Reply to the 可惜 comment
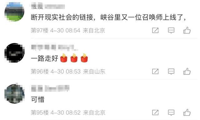The image size is (200, 120). coord(171,112)
